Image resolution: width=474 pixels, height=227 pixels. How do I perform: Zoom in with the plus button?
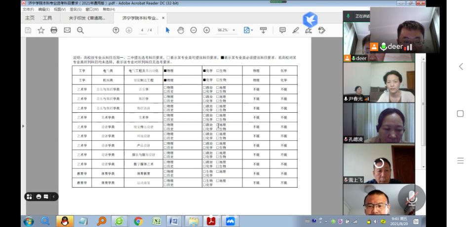click(206, 30)
